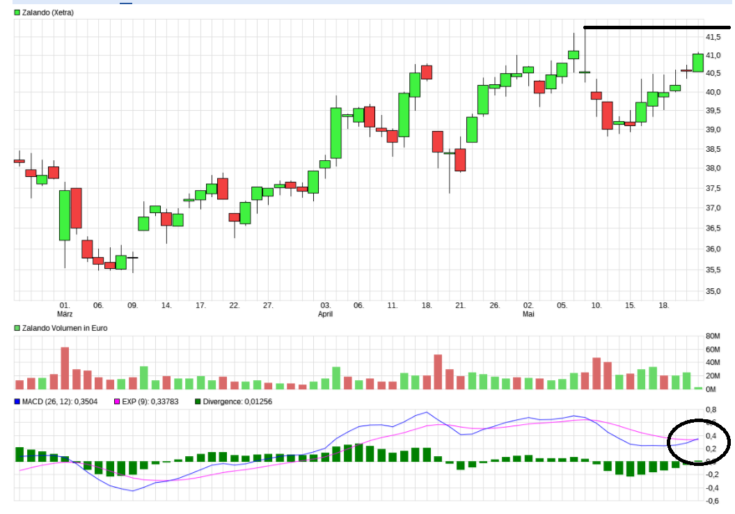735x514 pixels.
Task: Select the black horizontal resistance line
Action: click(x=654, y=28)
